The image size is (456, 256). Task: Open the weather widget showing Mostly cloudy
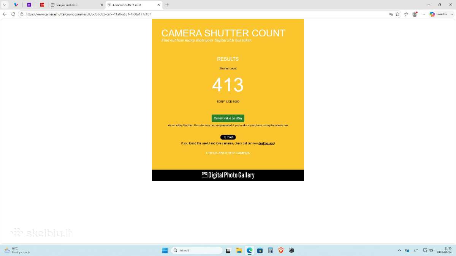(17, 250)
